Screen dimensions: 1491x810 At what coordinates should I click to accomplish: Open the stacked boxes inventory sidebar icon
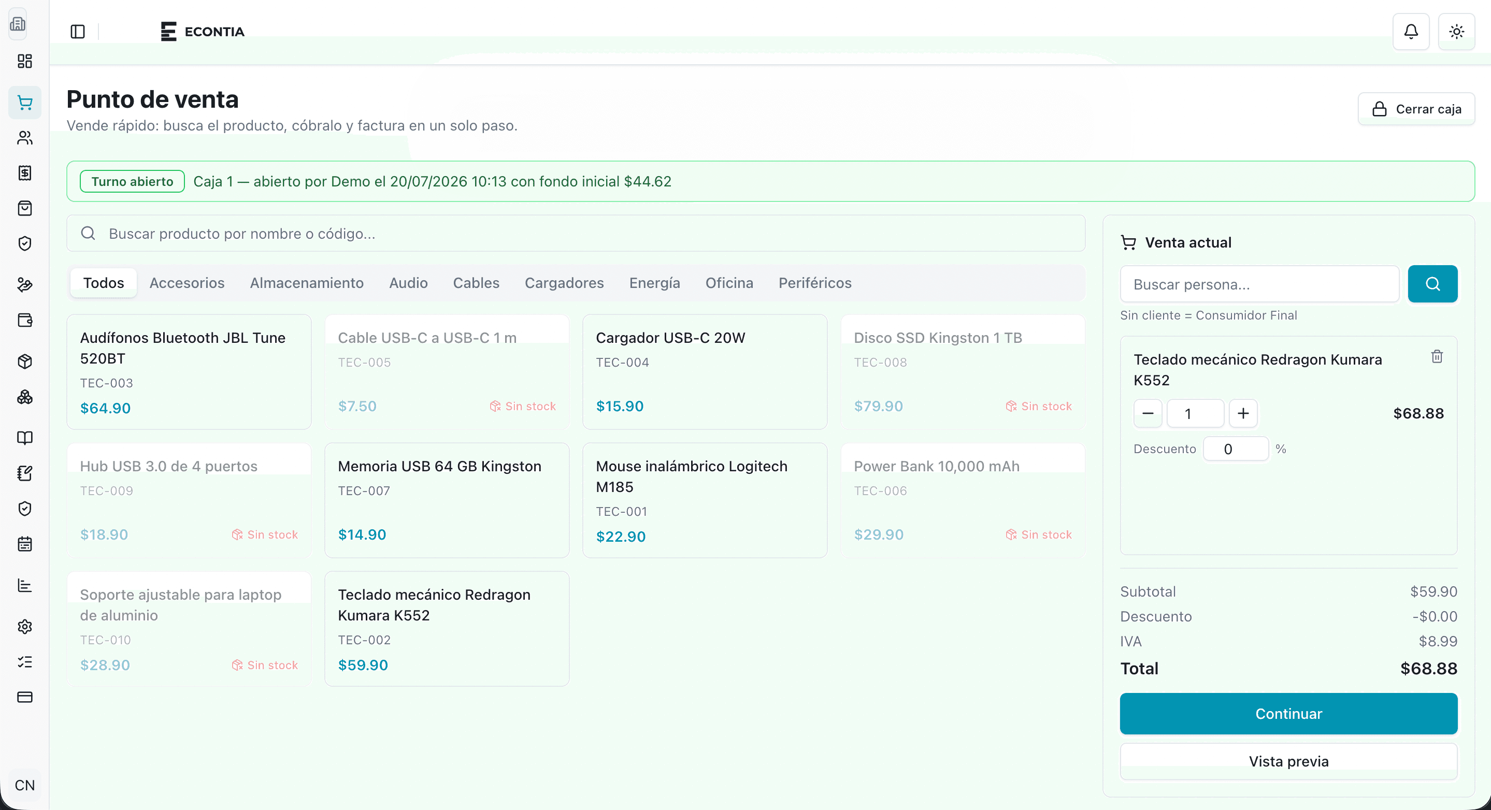[25, 397]
